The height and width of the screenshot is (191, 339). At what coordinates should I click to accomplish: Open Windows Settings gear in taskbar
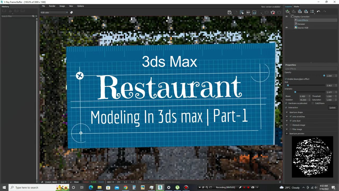click(x=169, y=188)
